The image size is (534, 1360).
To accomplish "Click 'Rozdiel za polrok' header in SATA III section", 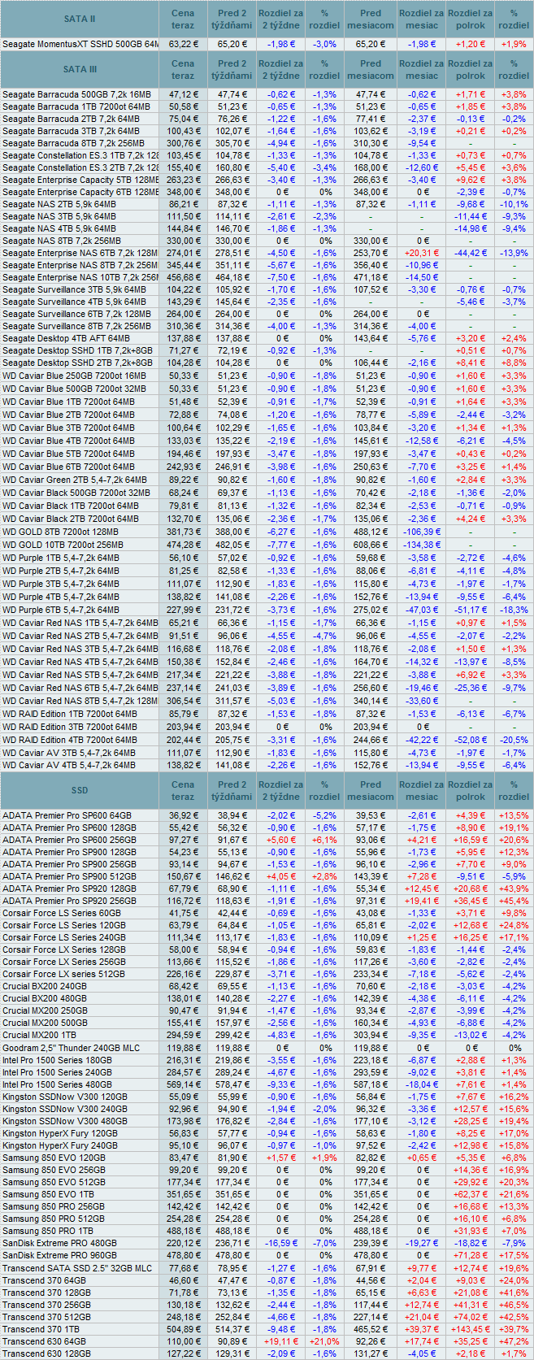I will pos(470,69).
